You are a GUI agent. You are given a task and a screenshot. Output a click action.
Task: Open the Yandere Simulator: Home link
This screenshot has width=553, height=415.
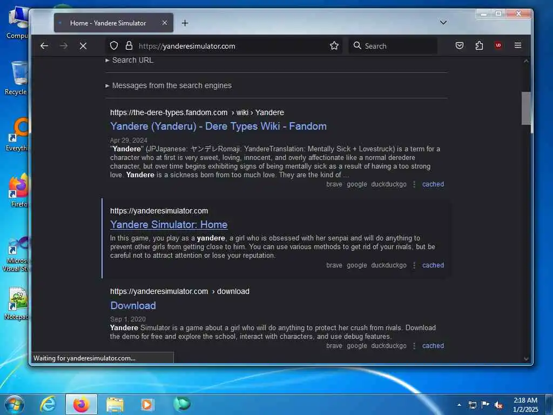click(168, 225)
